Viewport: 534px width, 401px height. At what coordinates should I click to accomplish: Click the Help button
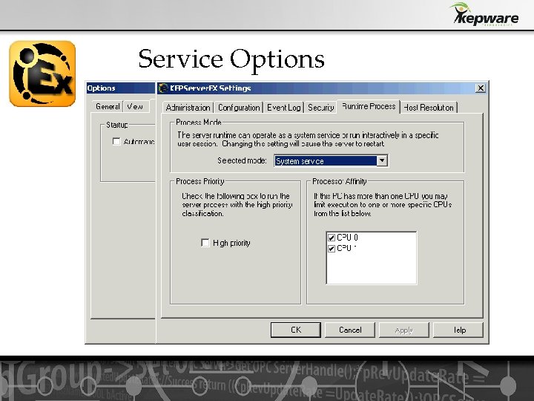coord(458,330)
